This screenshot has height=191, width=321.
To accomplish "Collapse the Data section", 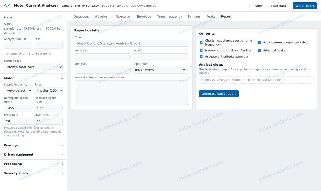I will click(x=33, y=18).
